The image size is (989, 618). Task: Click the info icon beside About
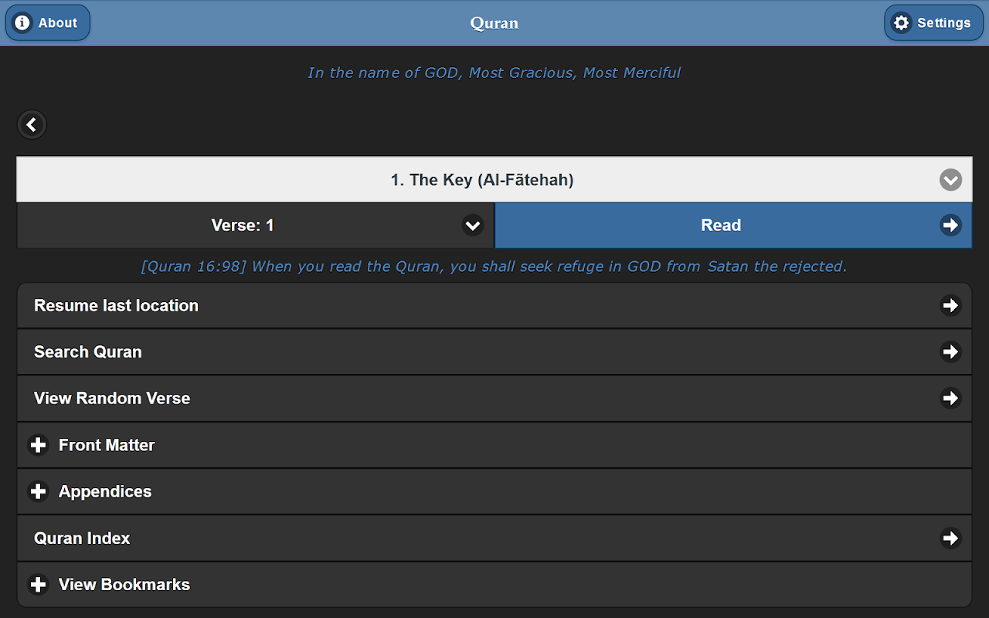click(x=23, y=22)
